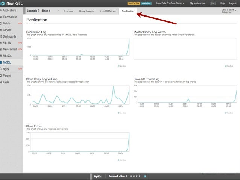Image resolution: width=240 pixels, height=180 pixels.
Task: Click the New Relic badge under Slave I/O Thread lag
Action: [x=229, y=113]
